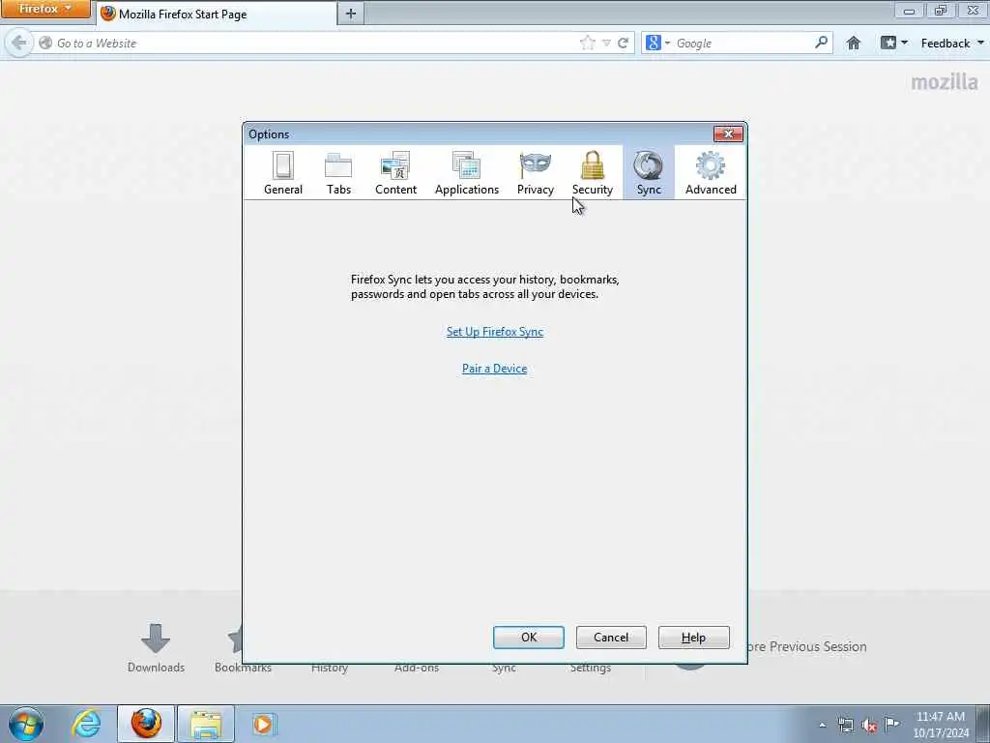Viewport: 990px width, 743px height.
Task: Open the Bookmarks toolbar menu button
Action: click(x=894, y=43)
